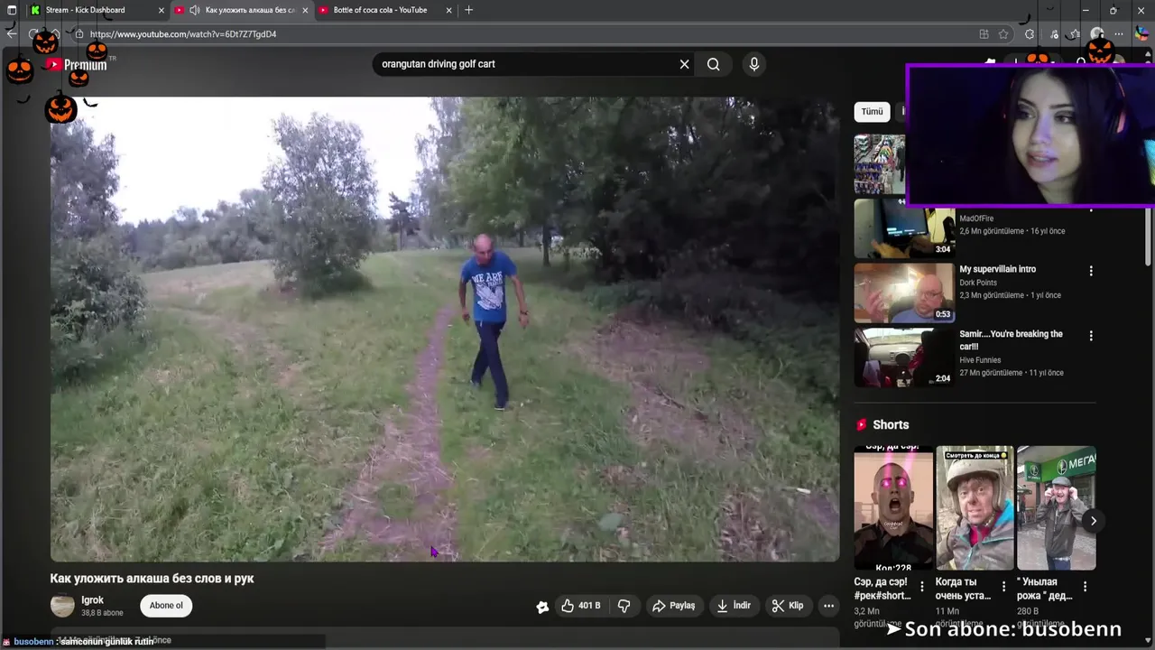Select the Tümü filter chip

[872, 111]
